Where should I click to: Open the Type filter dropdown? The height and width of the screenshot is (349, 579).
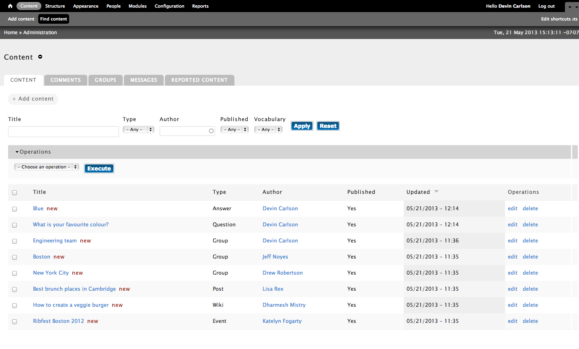pos(138,129)
